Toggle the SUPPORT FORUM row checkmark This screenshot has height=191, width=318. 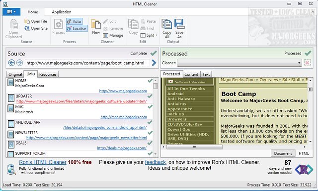point(150,153)
